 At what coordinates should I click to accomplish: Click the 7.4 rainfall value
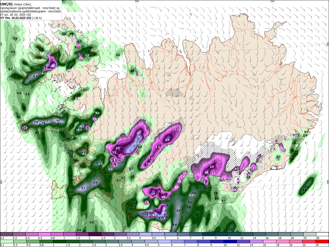[43, 123]
